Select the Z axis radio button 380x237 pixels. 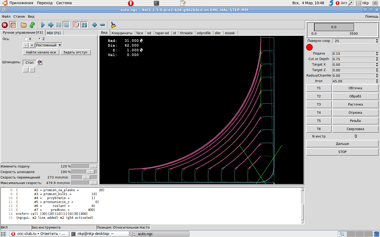40,39
